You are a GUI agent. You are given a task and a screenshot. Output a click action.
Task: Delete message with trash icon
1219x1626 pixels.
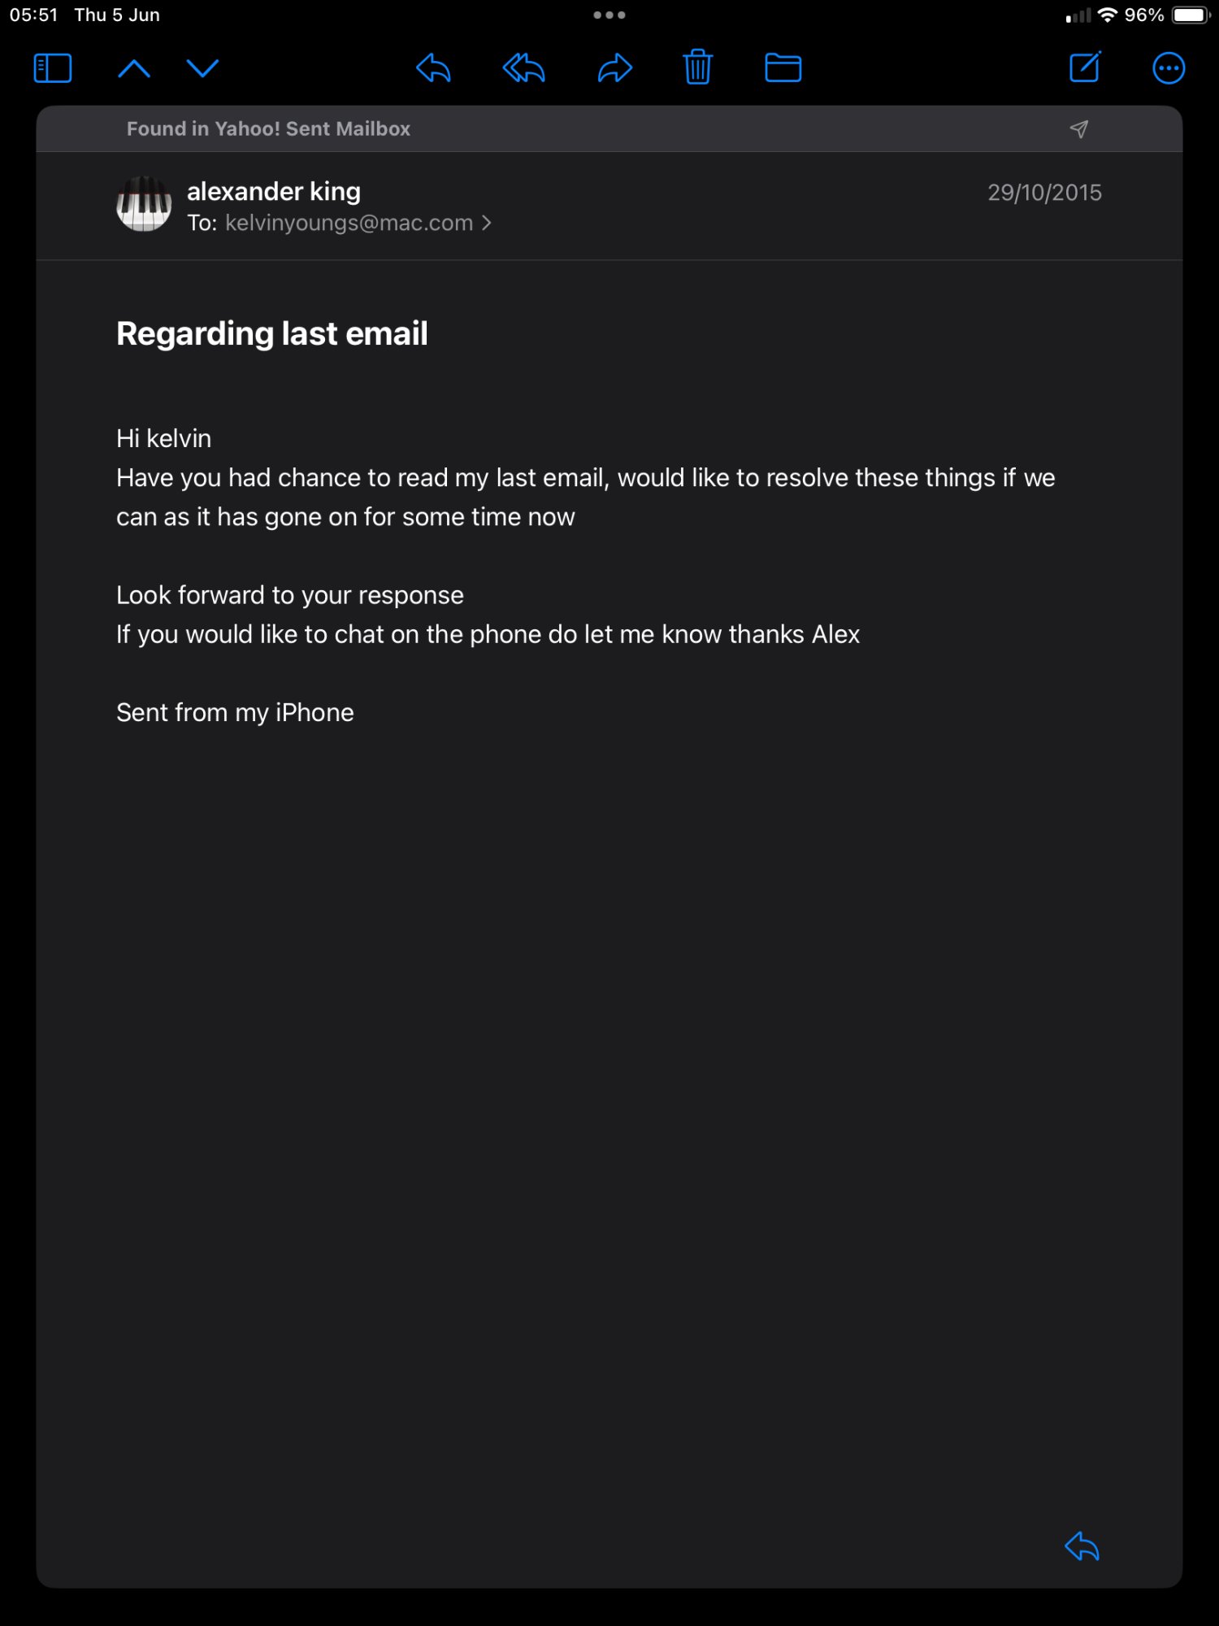click(x=697, y=67)
